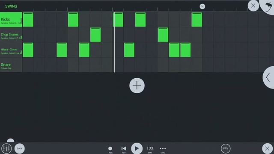Toggle off Kicks step 5
274x154 pixels.
click(x=73, y=20)
